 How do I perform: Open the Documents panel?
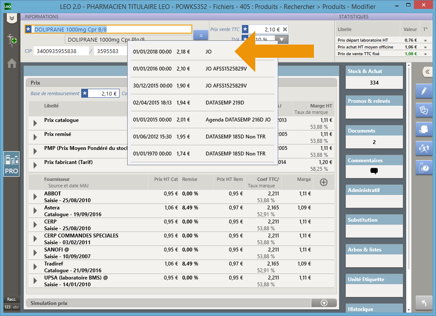tap(374, 137)
